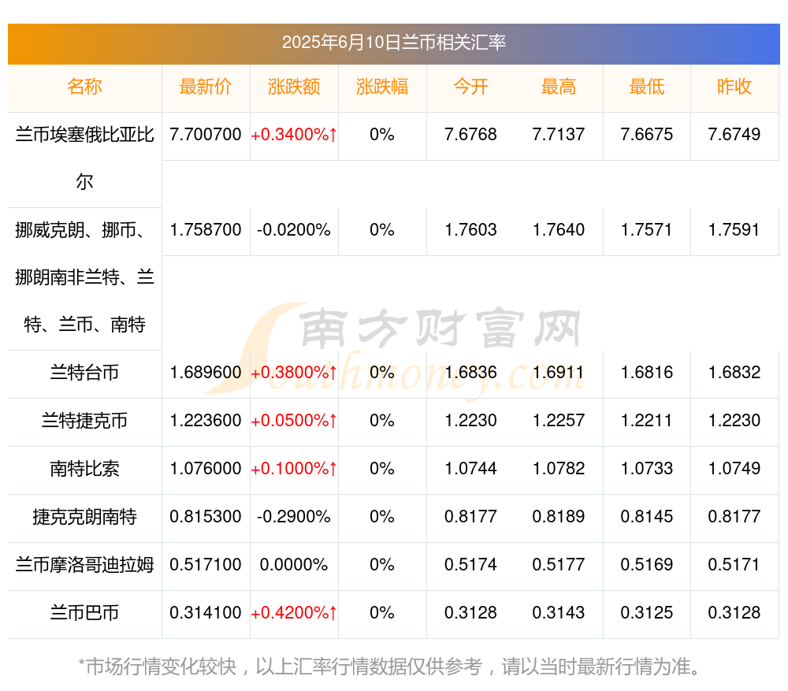Click the 兰特台币 row name

[84, 373]
